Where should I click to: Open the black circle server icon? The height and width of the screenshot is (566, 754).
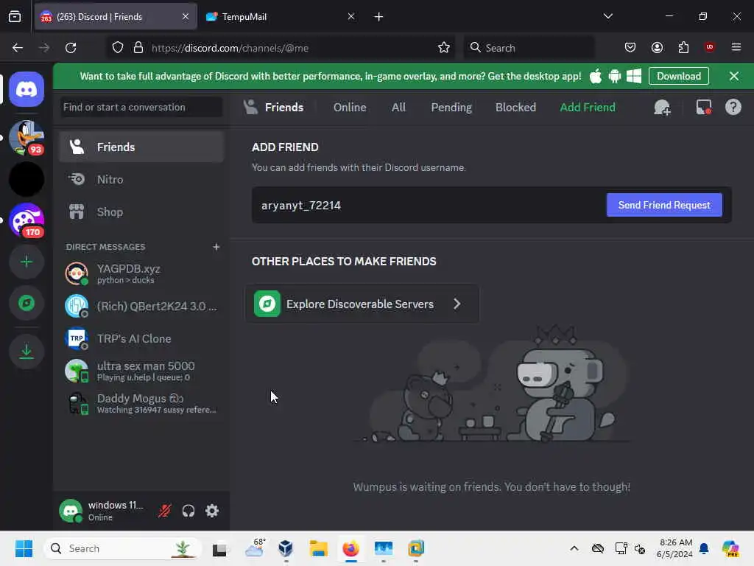click(27, 179)
